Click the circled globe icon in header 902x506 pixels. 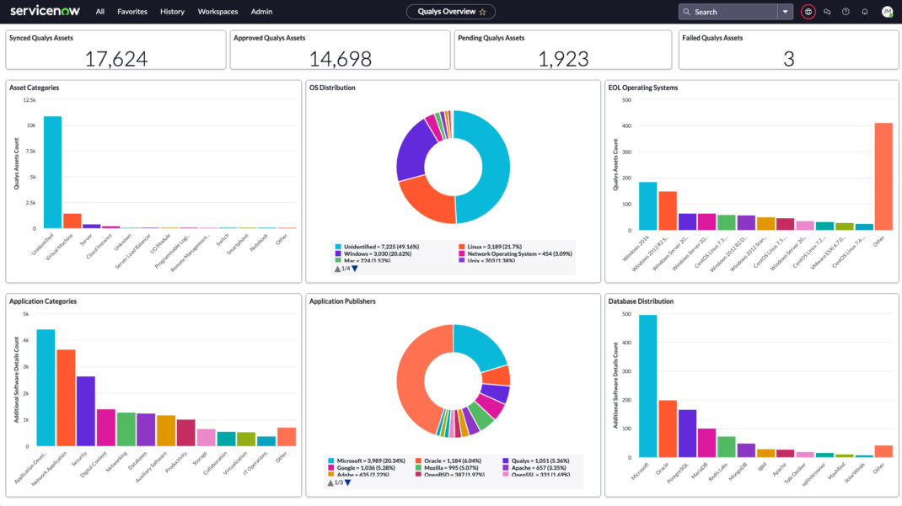[808, 12]
